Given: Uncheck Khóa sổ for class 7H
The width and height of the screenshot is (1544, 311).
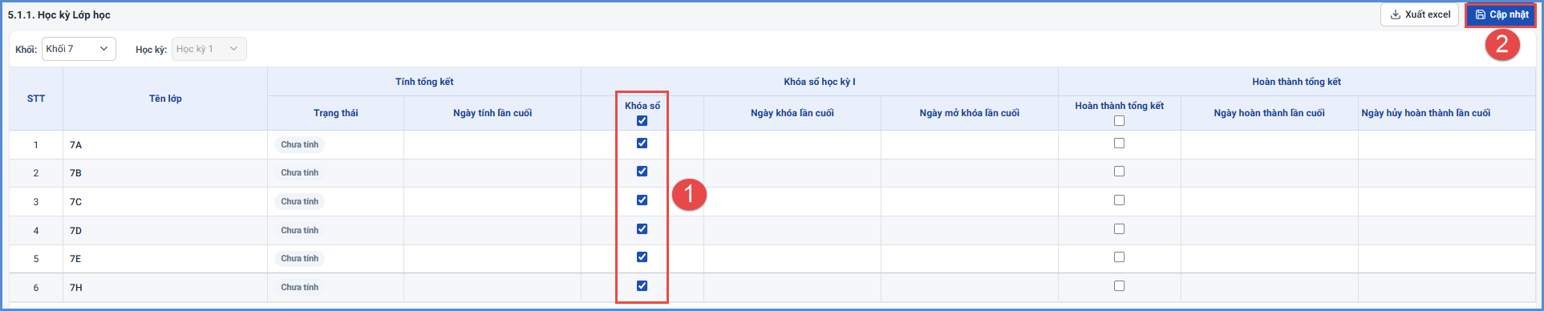Looking at the screenshot, I should tap(642, 286).
